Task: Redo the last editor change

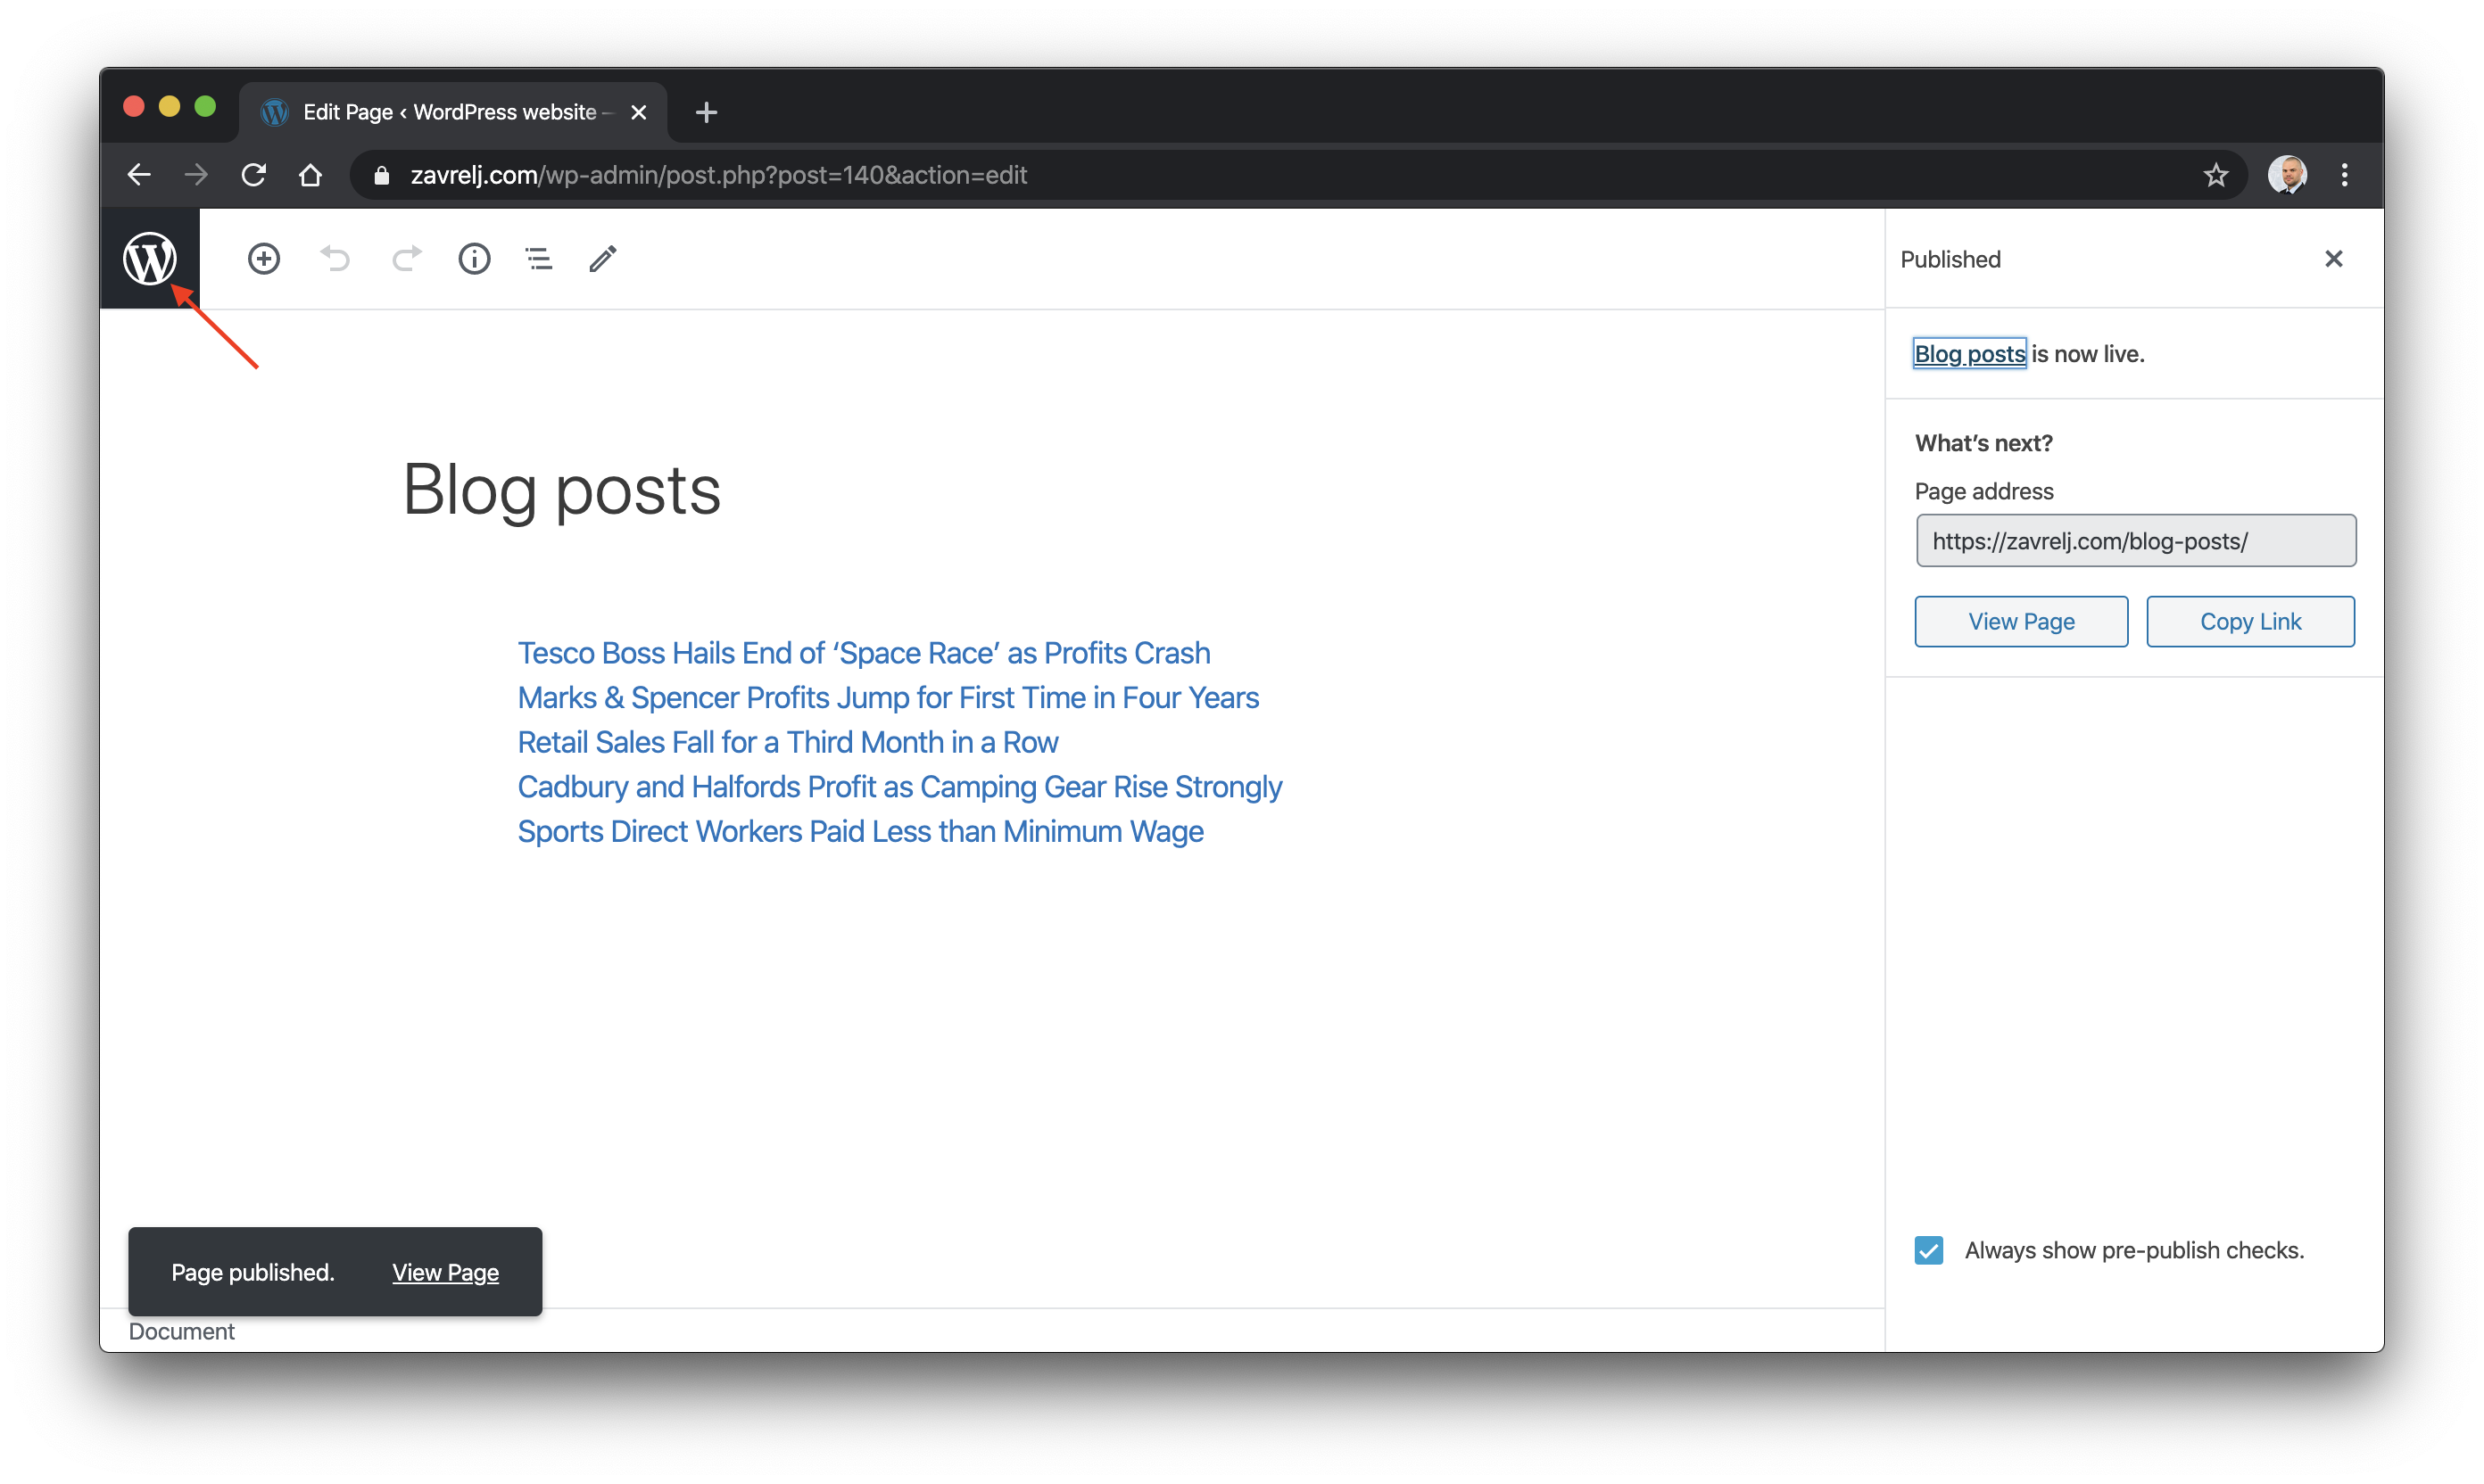Action: pos(406,259)
